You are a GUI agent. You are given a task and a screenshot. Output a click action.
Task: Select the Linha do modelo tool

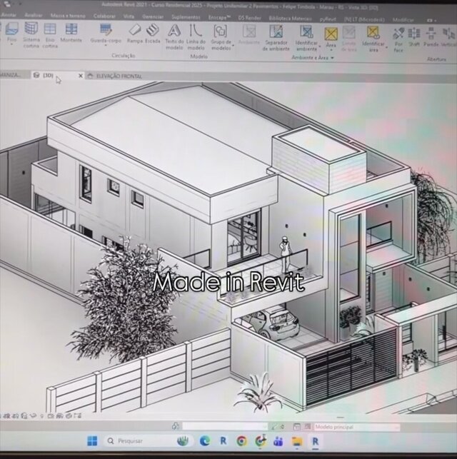(196, 37)
